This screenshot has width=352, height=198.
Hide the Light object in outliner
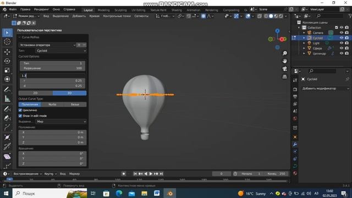(x=342, y=43)
